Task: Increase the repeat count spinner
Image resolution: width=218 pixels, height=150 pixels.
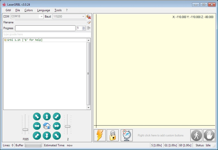Action: [84, 27]
